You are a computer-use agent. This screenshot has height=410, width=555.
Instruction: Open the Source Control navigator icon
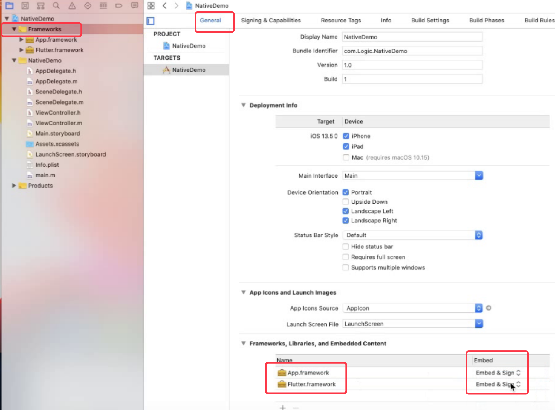pyautogui.click(x=25, y=5)
